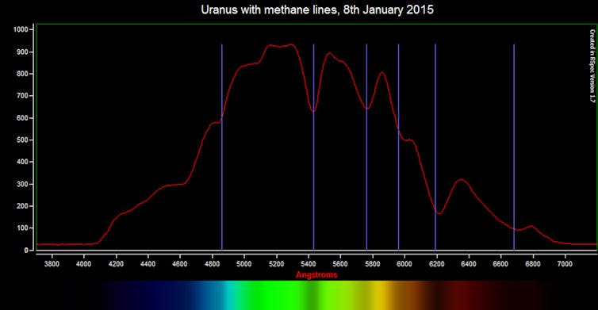Select the methane line near 6680 Angstroms
The width and height of the screenshot is (598, 310).
(514, 147)
